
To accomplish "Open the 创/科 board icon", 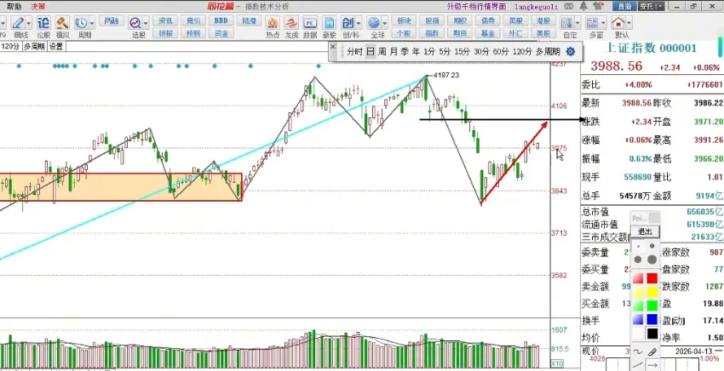I will tap(348, 23).
